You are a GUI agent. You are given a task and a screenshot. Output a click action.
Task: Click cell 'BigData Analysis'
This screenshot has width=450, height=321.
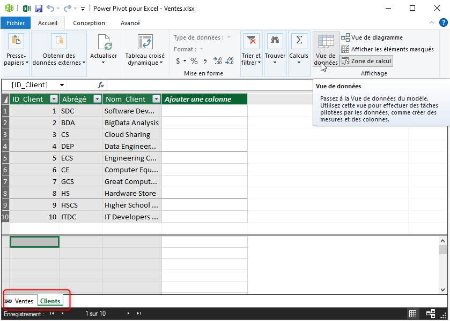click(132, 123)
